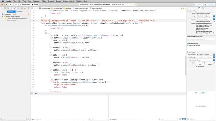Open the Media library tab
This screenshot has width=216, height=121.
[206, 93]
